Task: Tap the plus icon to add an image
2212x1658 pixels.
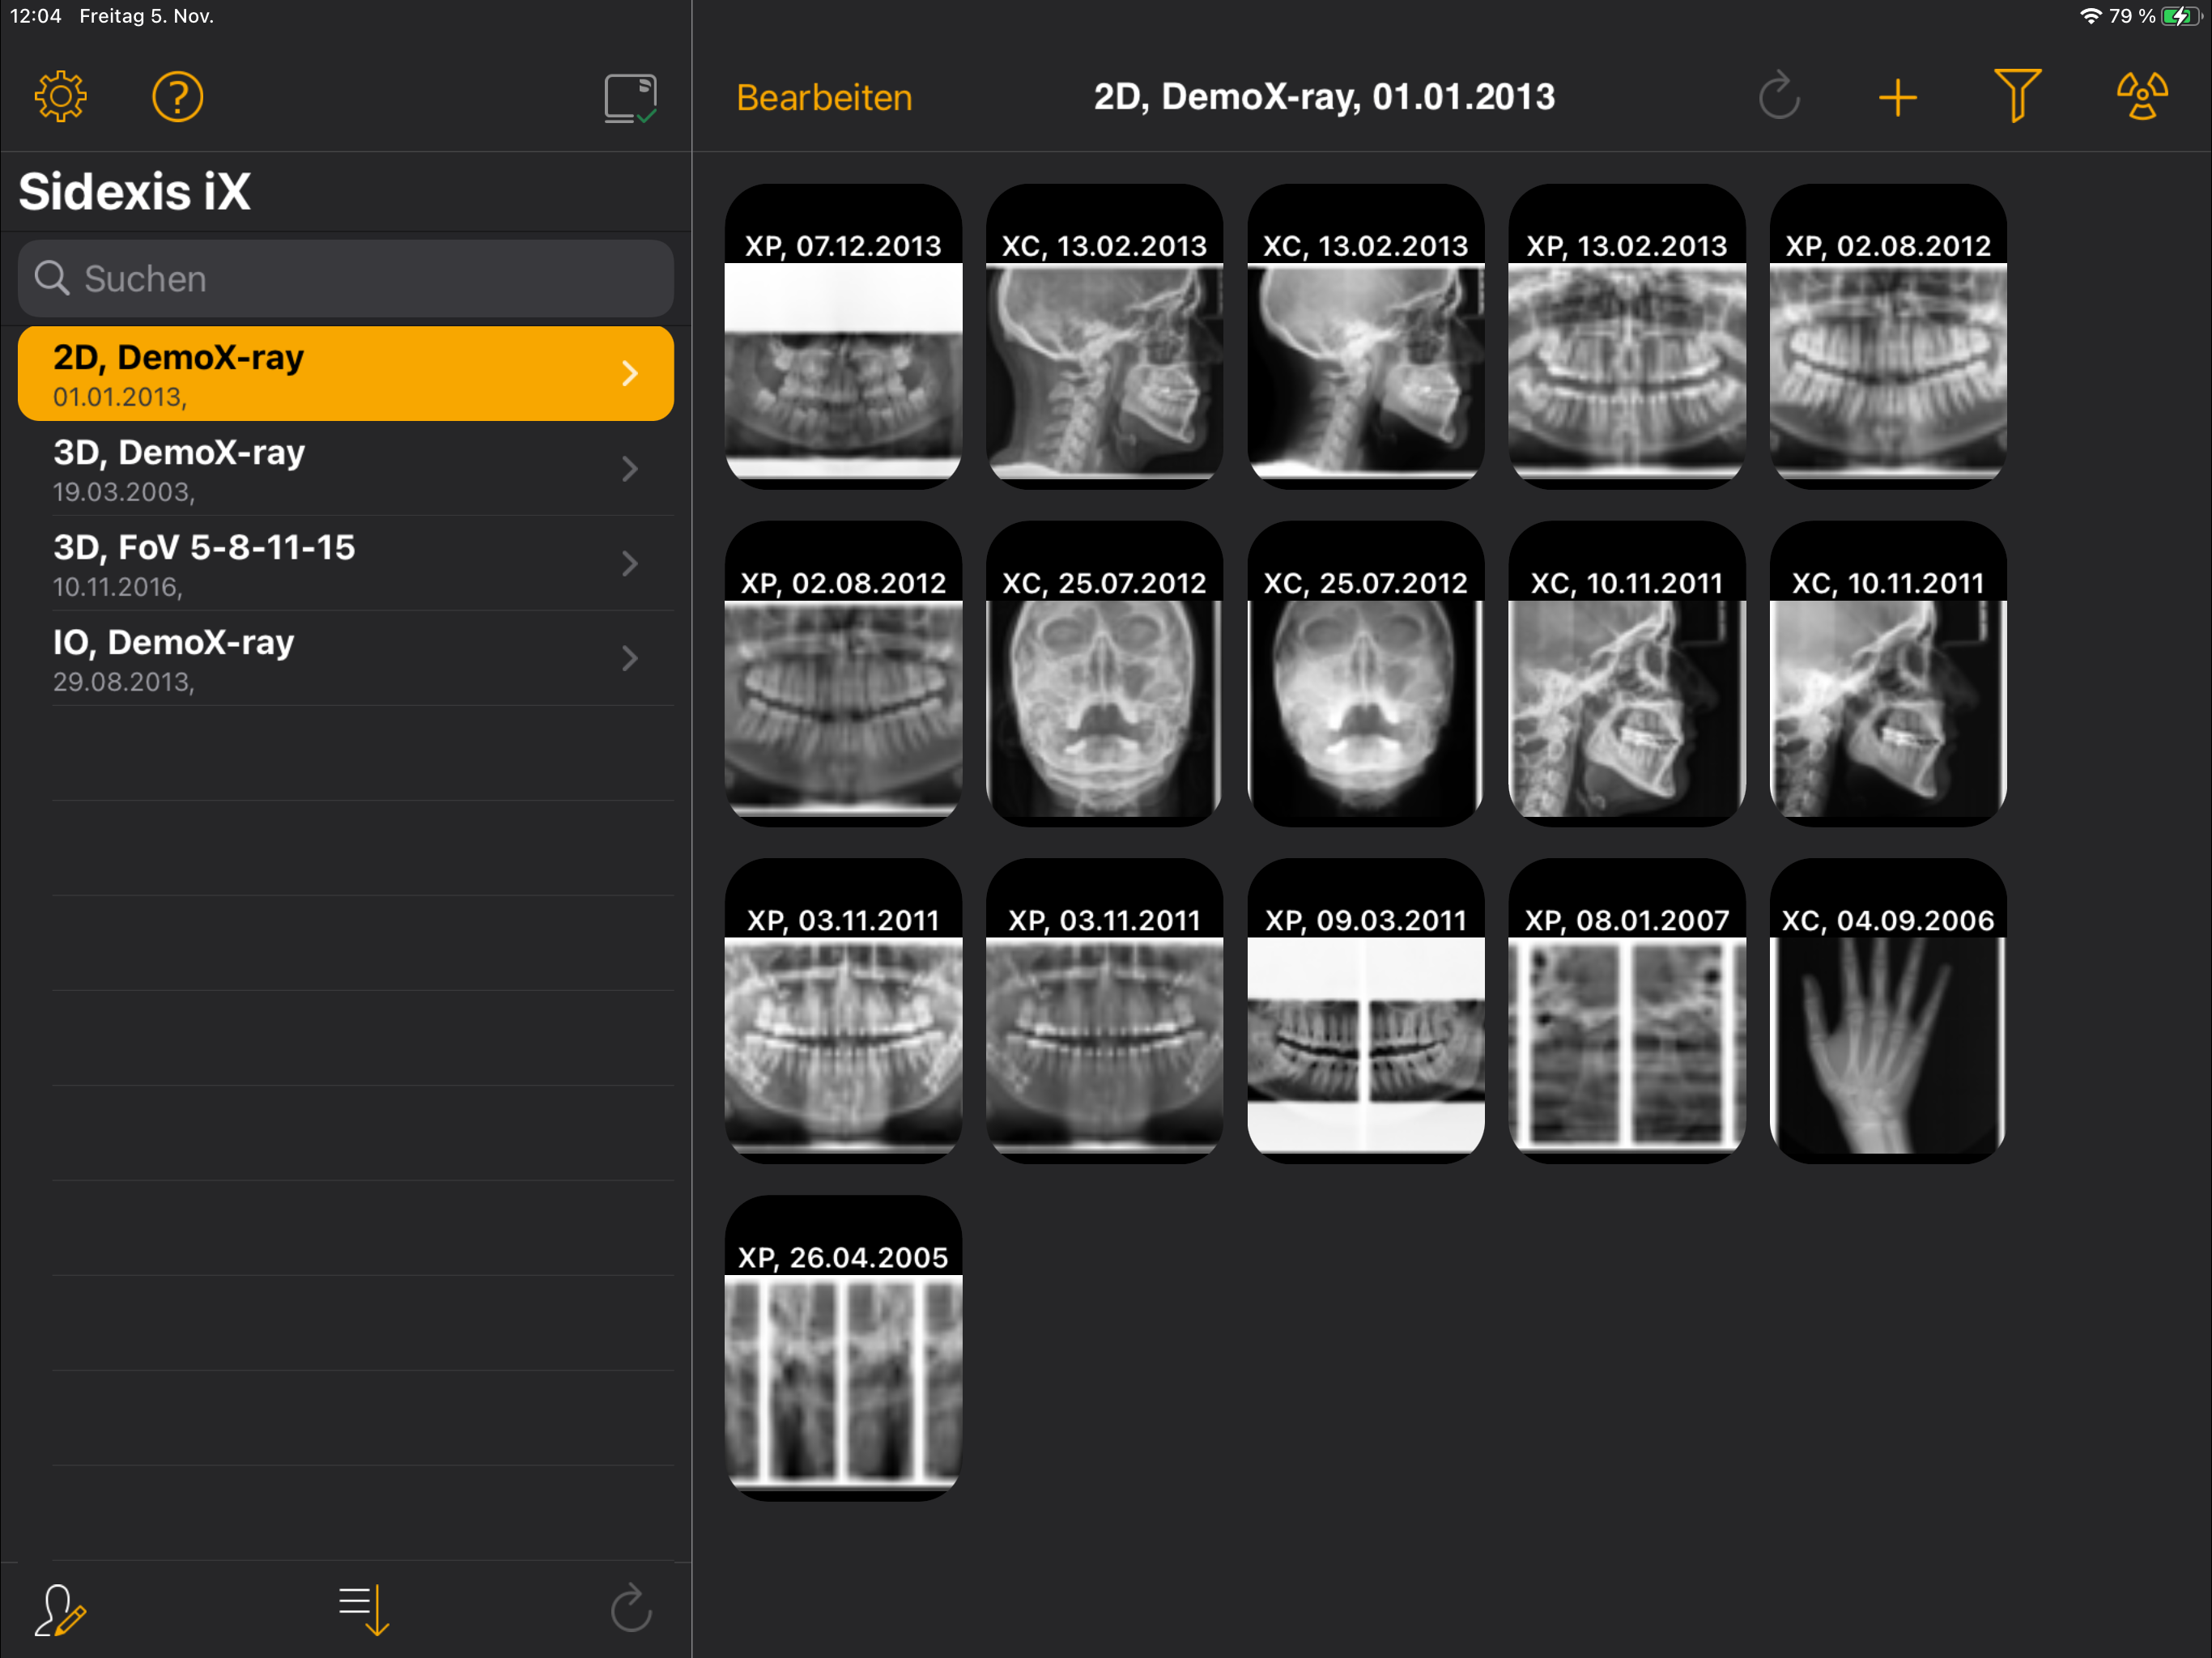Action: (1897, 98)
